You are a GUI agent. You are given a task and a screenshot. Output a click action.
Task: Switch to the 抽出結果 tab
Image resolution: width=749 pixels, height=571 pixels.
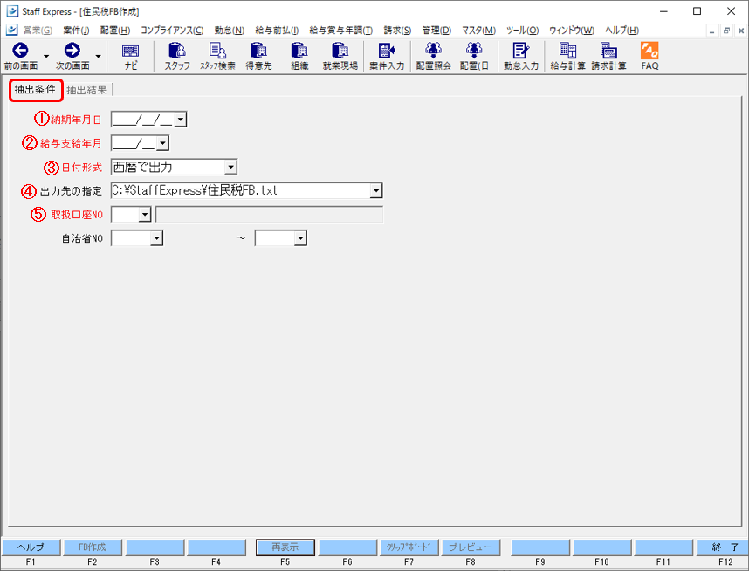tap(86, 90)
